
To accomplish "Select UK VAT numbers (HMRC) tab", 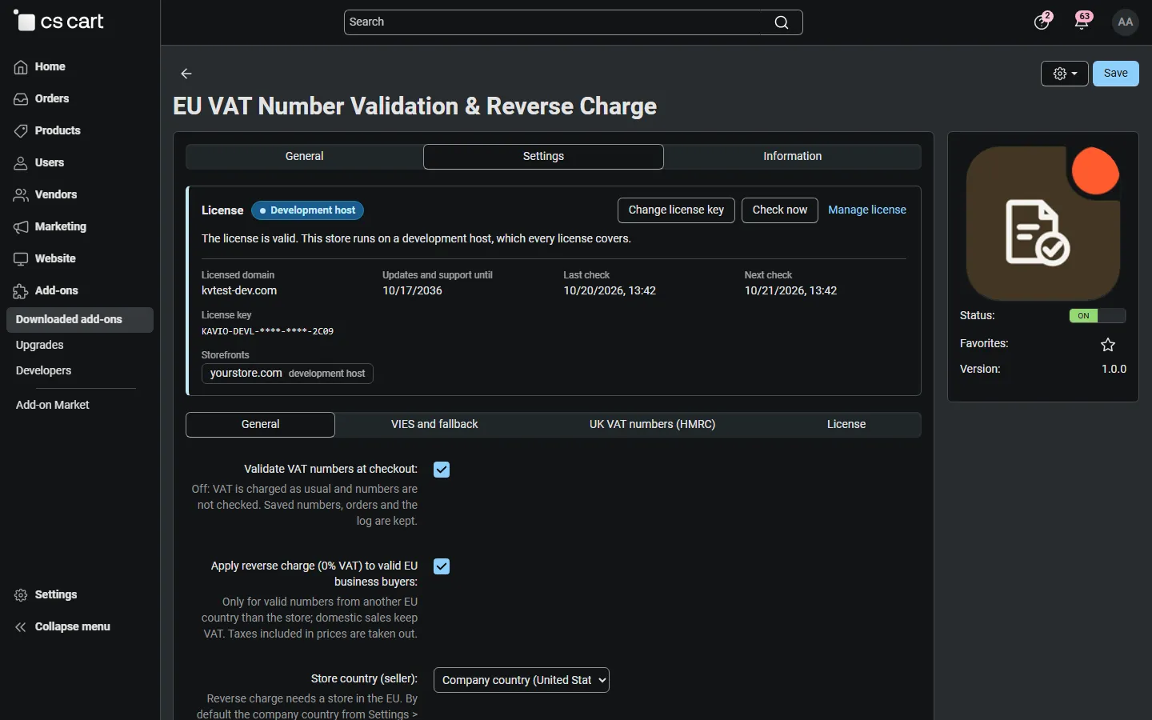I will click(653, 425).
